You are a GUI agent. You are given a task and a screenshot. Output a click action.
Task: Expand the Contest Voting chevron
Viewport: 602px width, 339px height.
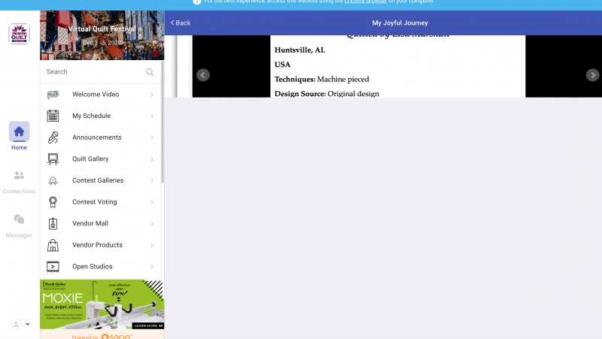tap(152, 202)
